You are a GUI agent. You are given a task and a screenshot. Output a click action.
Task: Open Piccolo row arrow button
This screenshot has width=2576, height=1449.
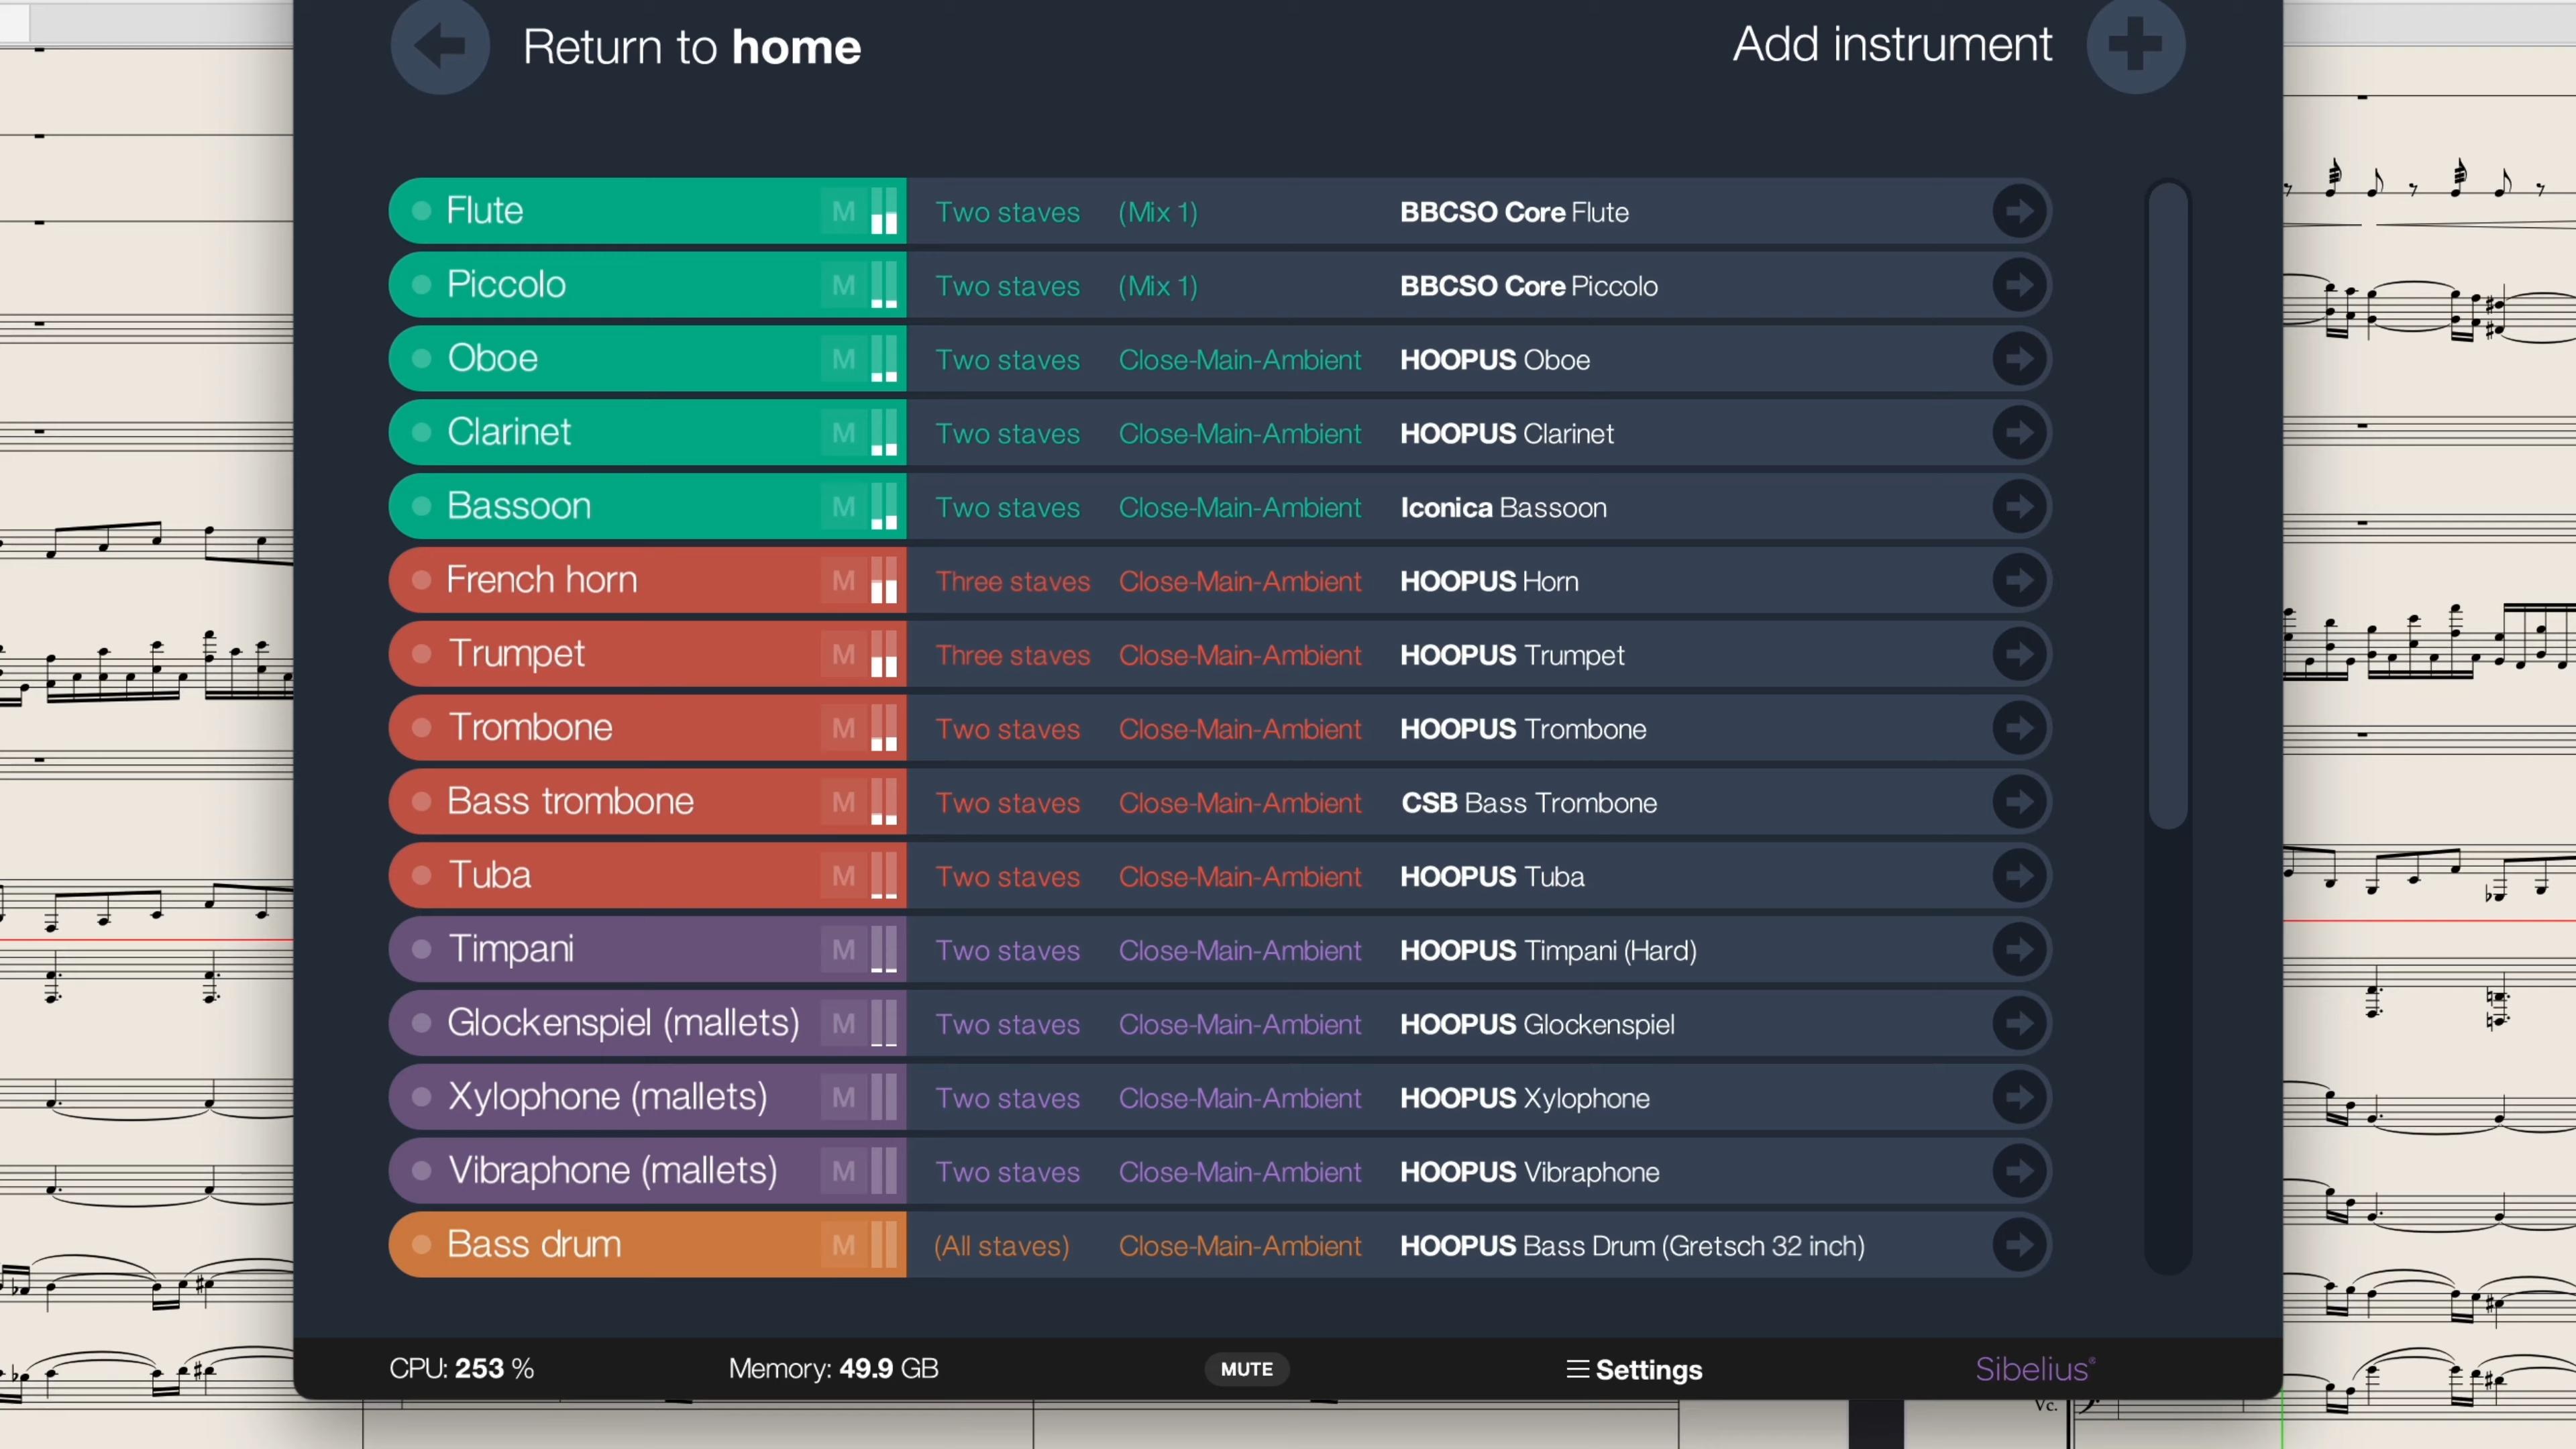pyautogui.click(x=2019, y=285)
